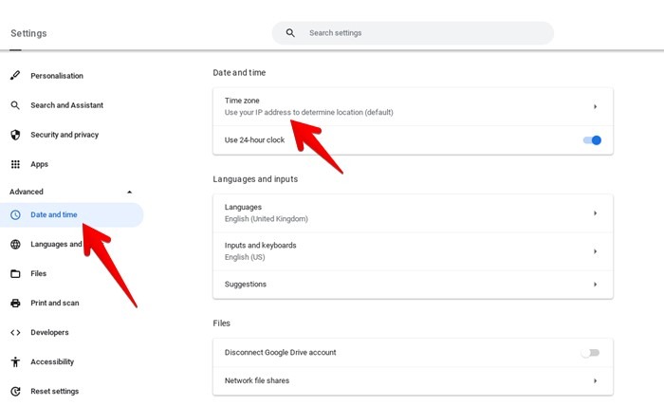This screenshot has width=664, height=406.
Task: Click the Search and Assistant magnifier icon
Action: (15, 105)
